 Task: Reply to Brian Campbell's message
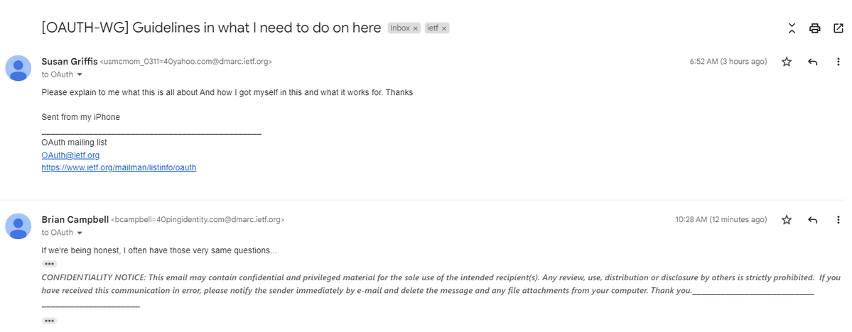tap(812, 220)
